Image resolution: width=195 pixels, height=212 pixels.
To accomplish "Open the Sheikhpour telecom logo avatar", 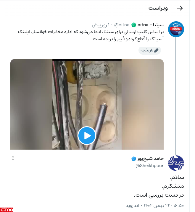I will [176, 163].
